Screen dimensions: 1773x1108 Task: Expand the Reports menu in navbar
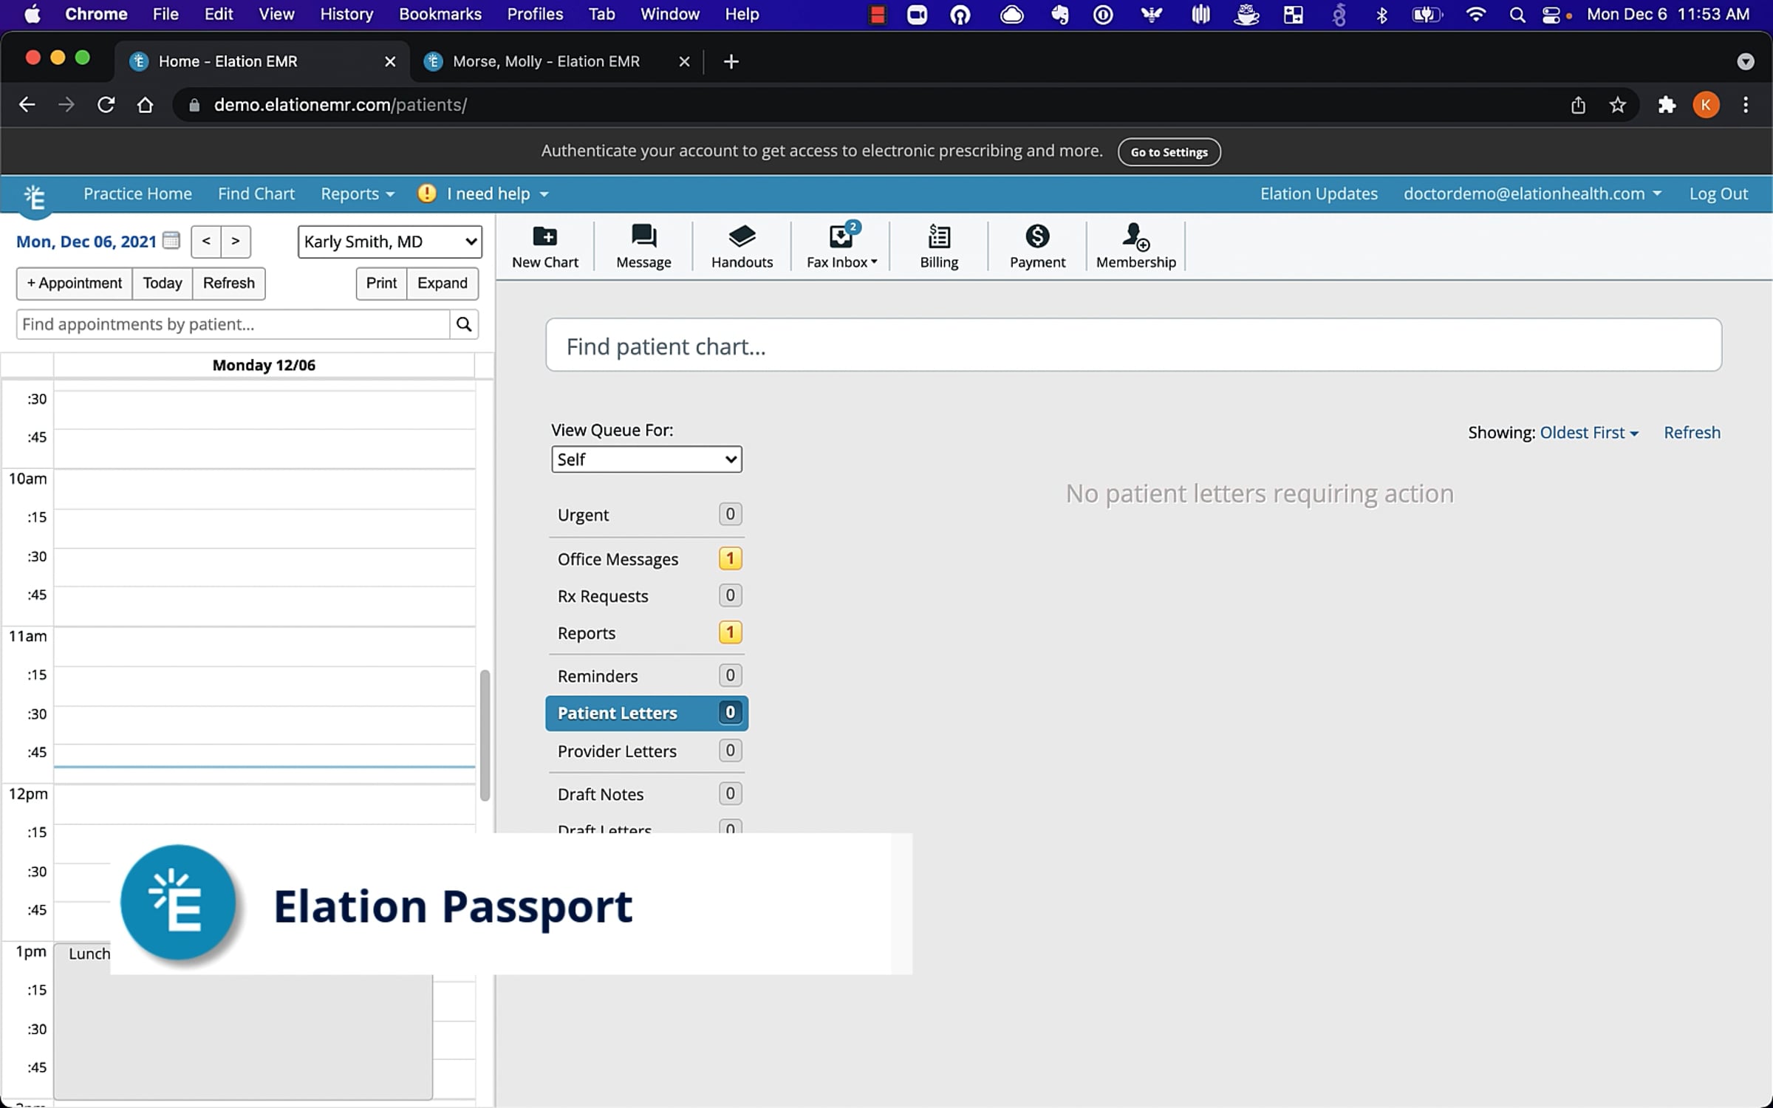point(358,194)
